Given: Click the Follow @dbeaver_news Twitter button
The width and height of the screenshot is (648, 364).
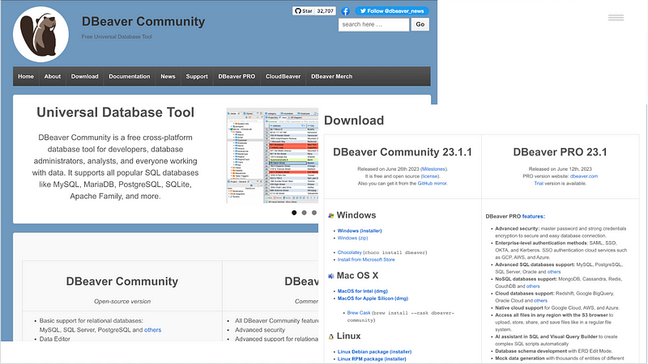Looking at the screenshot, I should [x=392, y=11].
